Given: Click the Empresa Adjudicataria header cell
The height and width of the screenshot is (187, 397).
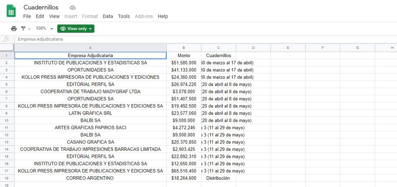Looking at the screenshot, I should click(90, 55).
